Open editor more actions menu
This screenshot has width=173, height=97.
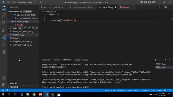point(169,7)
